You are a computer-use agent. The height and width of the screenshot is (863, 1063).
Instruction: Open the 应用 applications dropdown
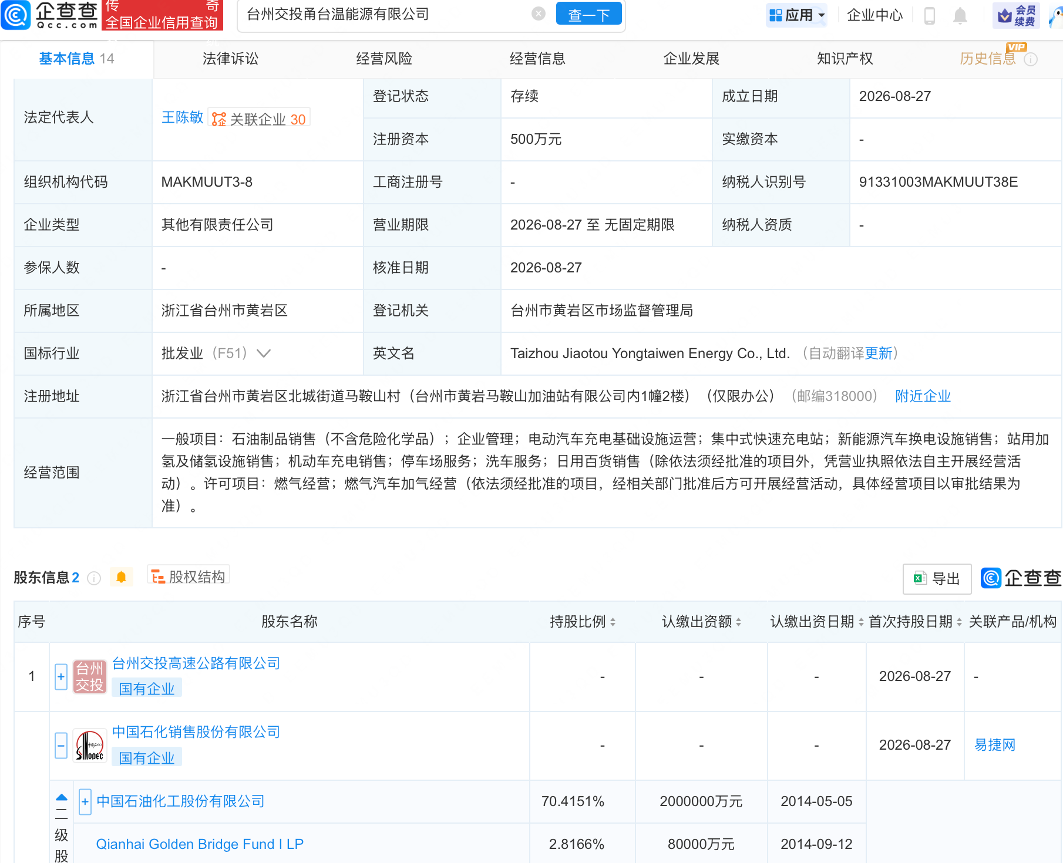pyautogui.click(x=797, y=15)
